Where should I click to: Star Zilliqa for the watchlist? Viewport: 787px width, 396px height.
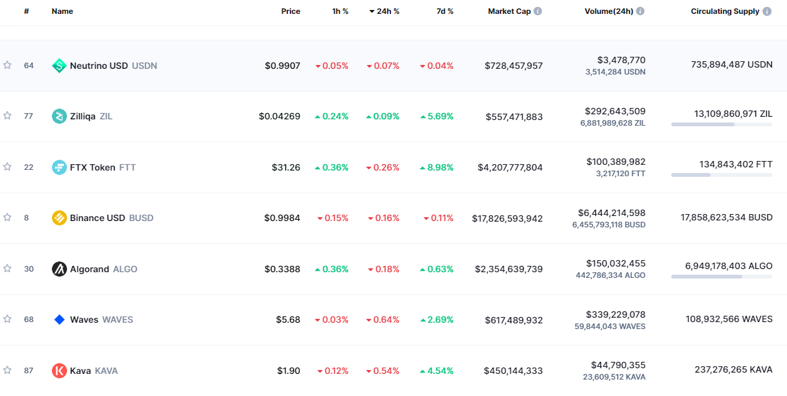pos(8,116)
